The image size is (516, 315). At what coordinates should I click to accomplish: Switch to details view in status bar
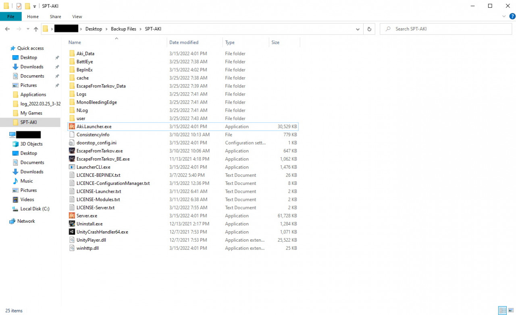click(502, 311)
